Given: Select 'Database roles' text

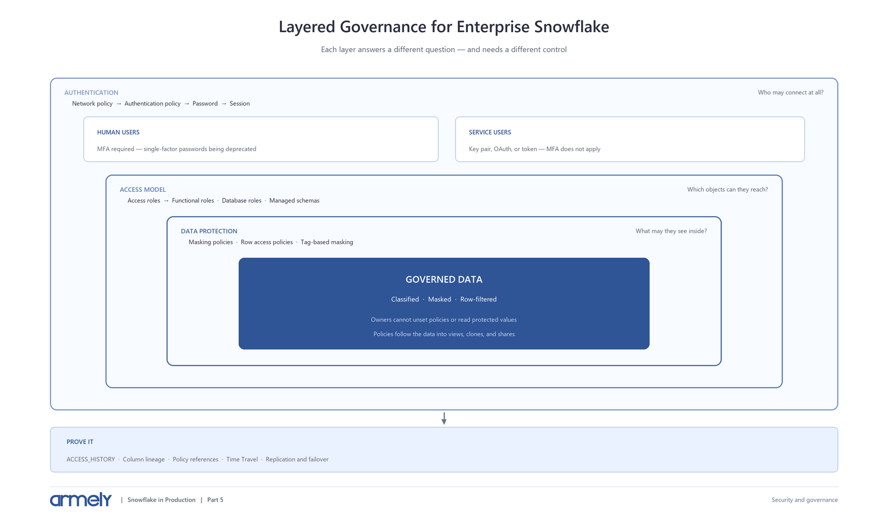Looking at the screenshot, I should coord(241,201).
